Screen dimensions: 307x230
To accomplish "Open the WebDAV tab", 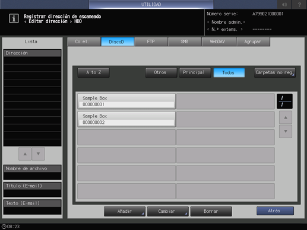I will [x=219, y=41].
